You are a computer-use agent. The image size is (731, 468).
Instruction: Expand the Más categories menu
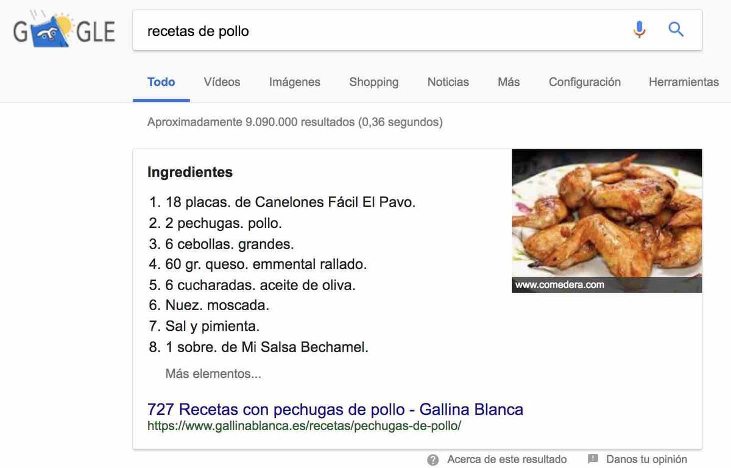tap(508, 82)
